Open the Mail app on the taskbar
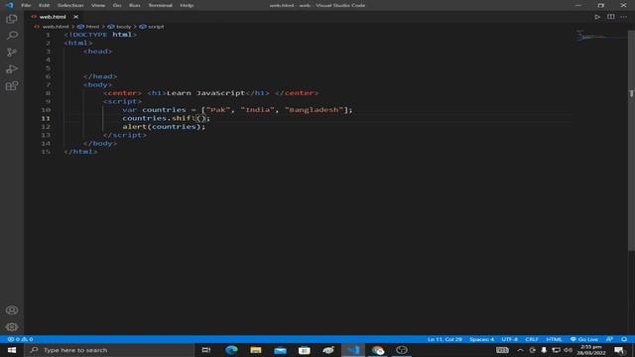 (280, 350)
